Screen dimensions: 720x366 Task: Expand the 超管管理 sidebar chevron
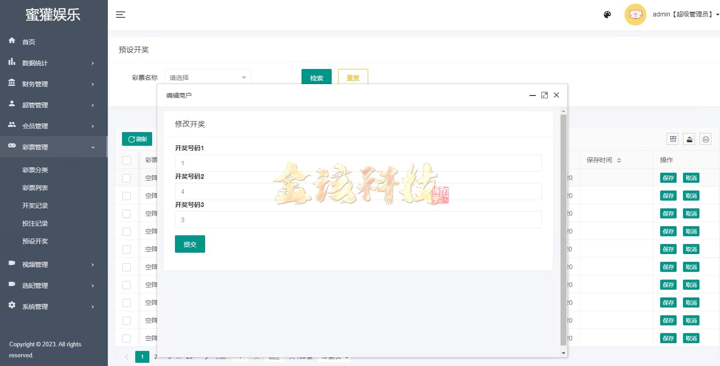click(93, 105)
